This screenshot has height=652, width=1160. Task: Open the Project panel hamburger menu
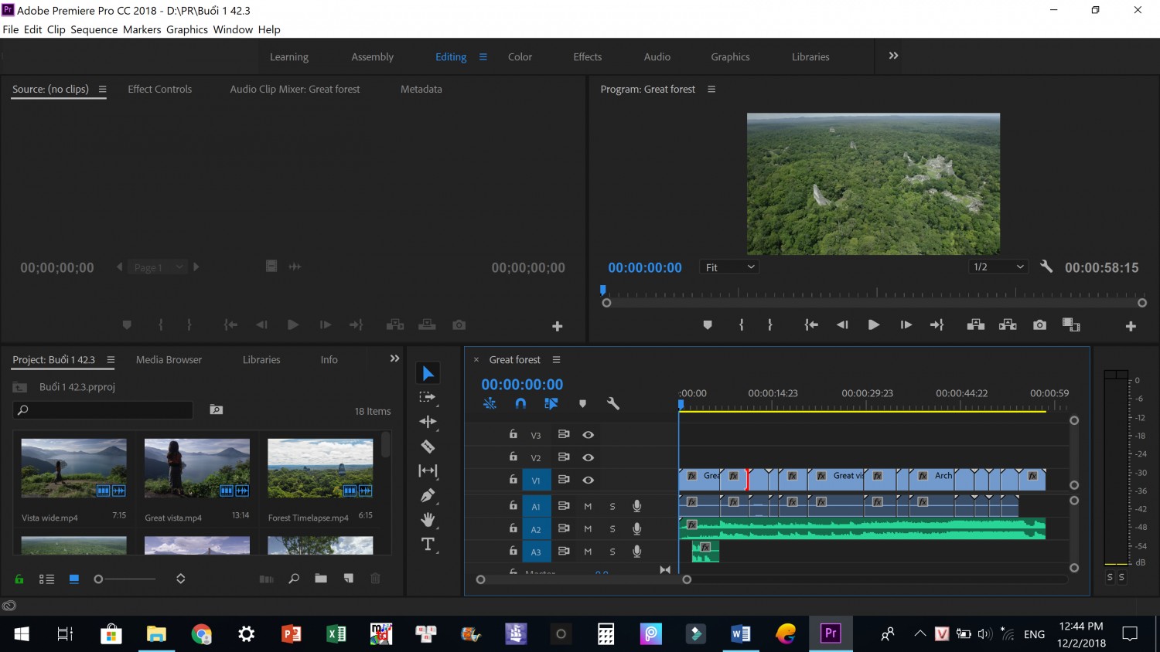tap(111, 359)
